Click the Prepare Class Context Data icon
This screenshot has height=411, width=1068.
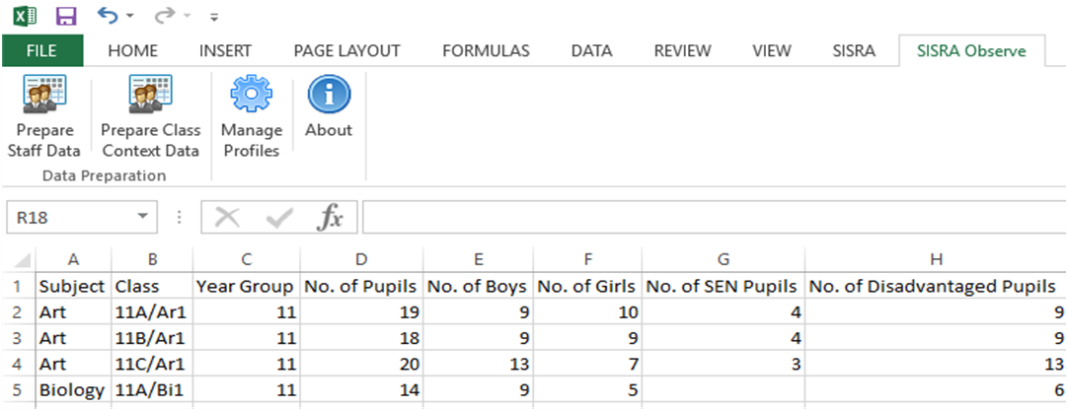coord(150,96)
